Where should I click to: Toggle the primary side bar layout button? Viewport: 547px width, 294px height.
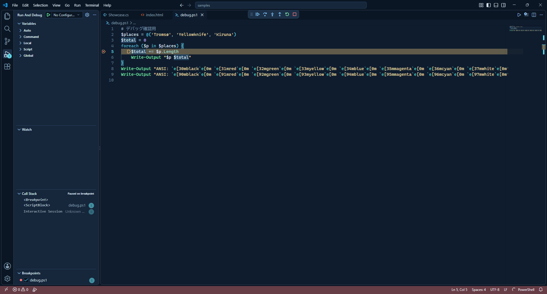pyautogui.click(x=489, y=5)
